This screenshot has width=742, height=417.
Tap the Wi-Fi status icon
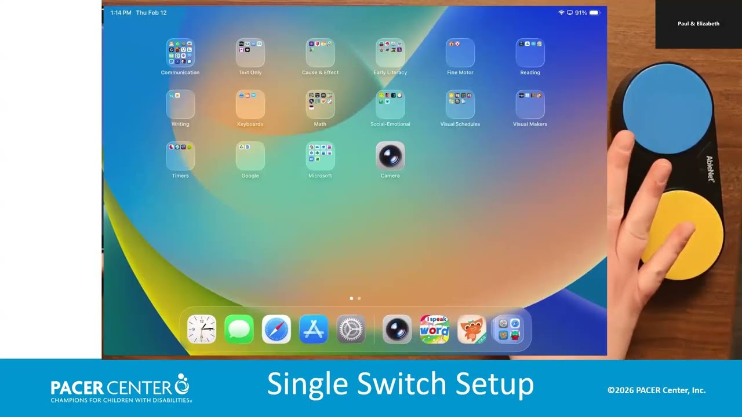561,13
